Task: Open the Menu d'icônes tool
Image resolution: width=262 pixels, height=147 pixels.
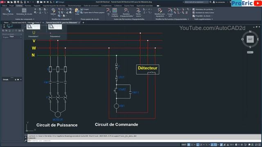Action: click(8, 12)
